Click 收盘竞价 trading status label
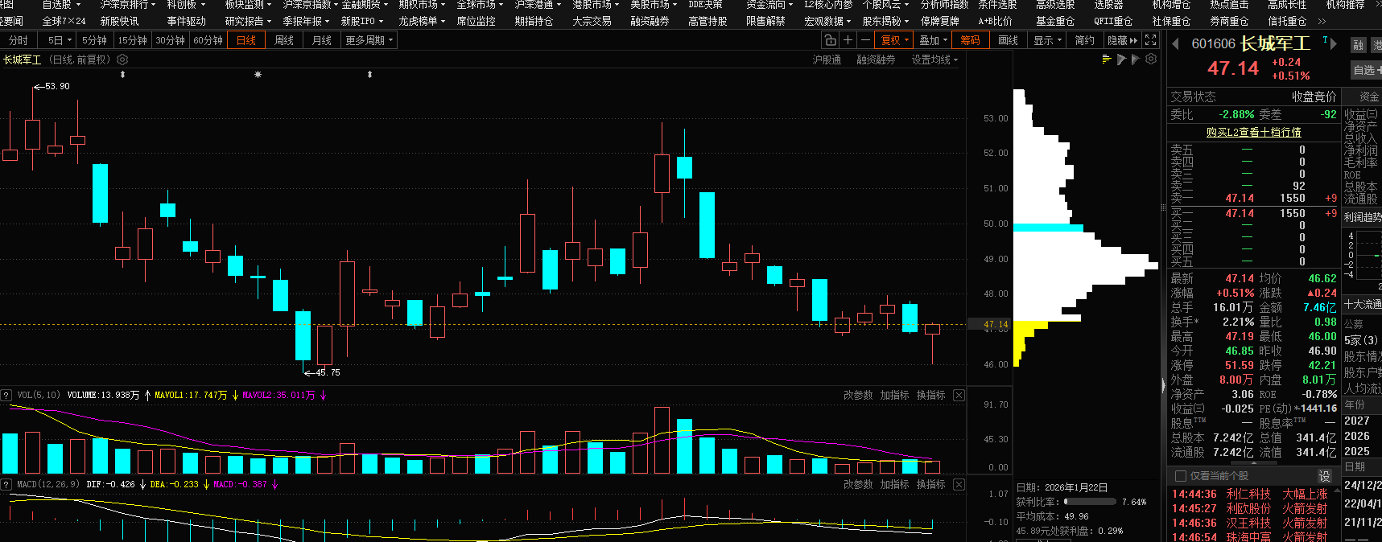This screenshot has width=1382, height=542. (x=1314, y=96)
